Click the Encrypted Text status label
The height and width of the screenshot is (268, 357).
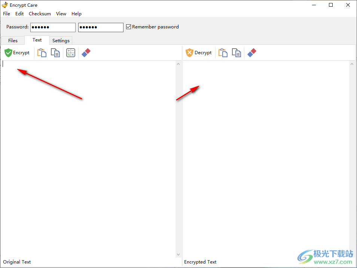[200, 262]
